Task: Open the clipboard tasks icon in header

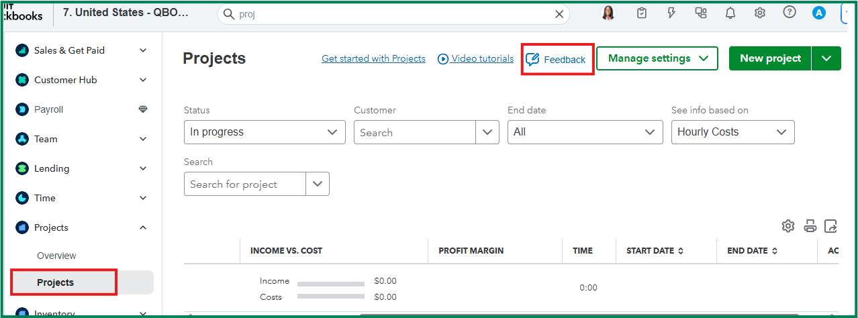Action: [642, 13]
